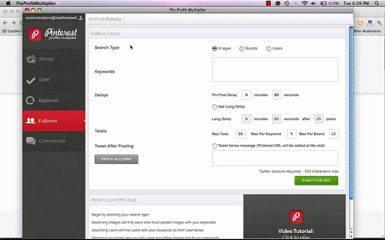This screenshot has width=385, height=240.
Task: Click the Pin Post Delay seconds field
Action: point(276,95)
